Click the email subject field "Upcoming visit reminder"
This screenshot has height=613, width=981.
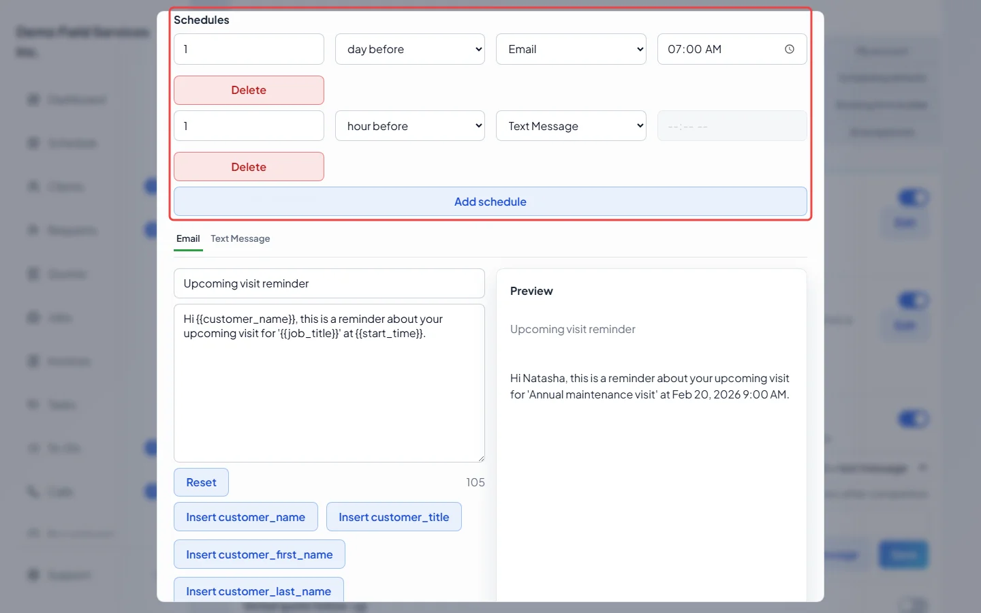[x=329, y=283]
